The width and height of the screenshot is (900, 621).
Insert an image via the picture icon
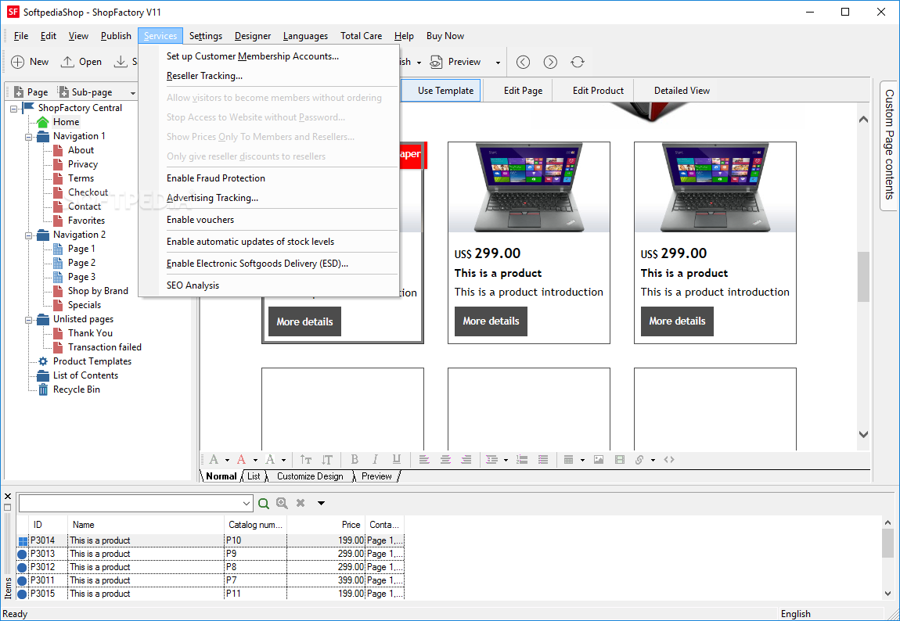pyautogui.click(x=599, y=459)
